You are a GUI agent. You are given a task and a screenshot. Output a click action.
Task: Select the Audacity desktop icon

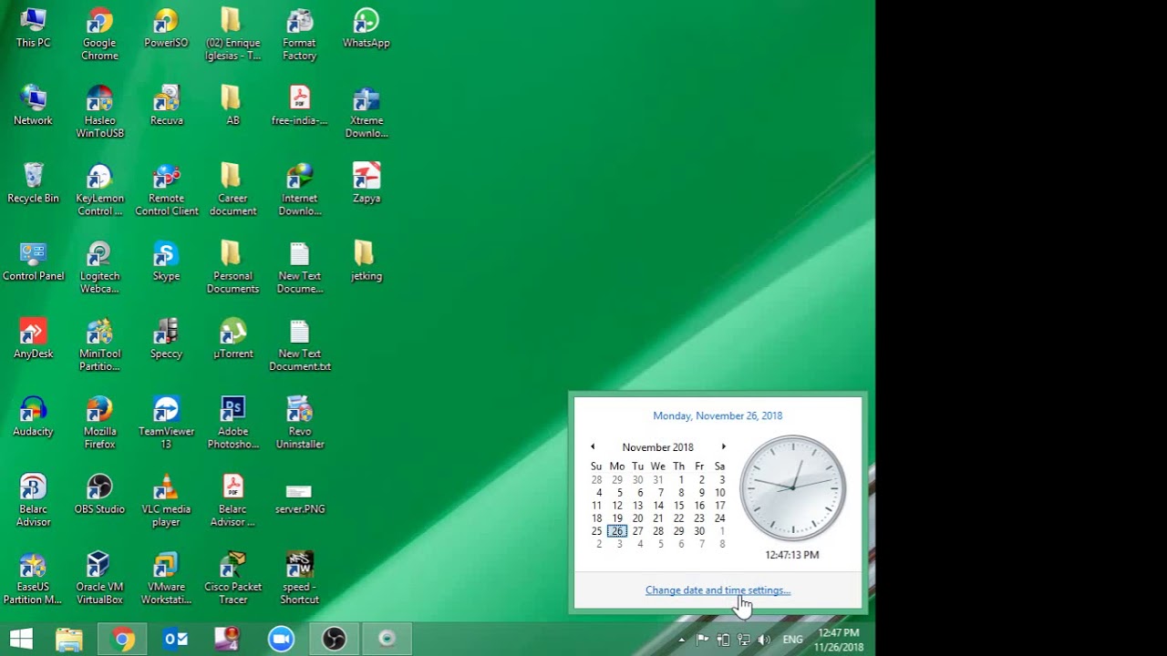(33, 416)
